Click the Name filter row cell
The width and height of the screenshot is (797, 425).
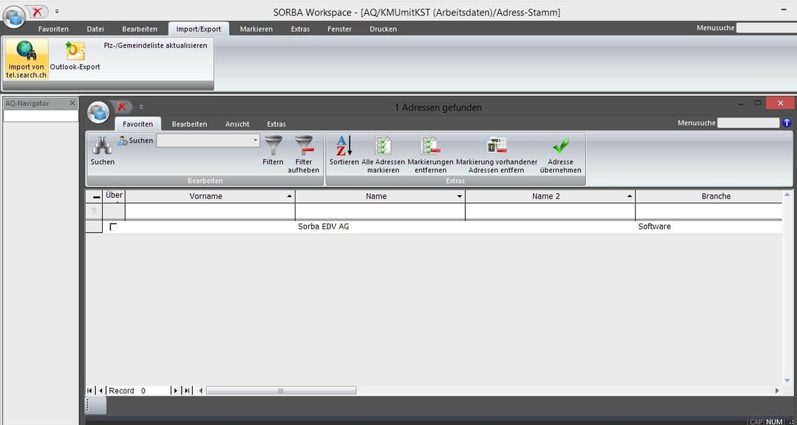coord(380,212)
